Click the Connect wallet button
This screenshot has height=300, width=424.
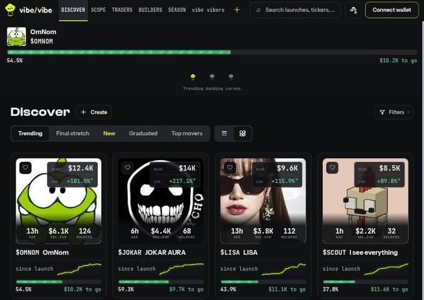click(392, 10)
